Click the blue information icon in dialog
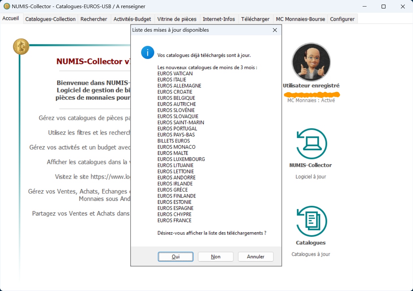 point(148,53)
